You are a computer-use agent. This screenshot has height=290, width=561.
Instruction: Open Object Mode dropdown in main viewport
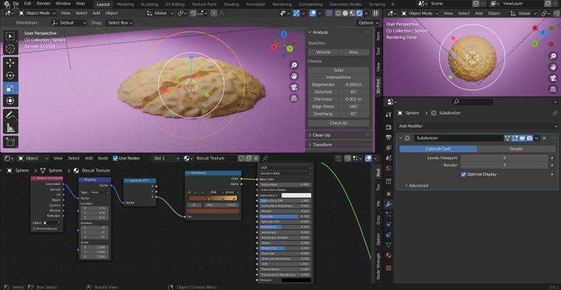38,13
